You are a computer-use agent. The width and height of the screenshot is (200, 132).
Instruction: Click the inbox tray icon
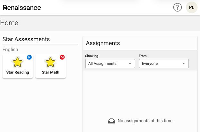pos(111,121)
